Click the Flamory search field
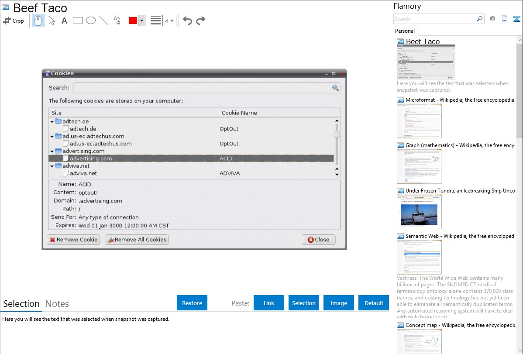 (x=434, y=19)
